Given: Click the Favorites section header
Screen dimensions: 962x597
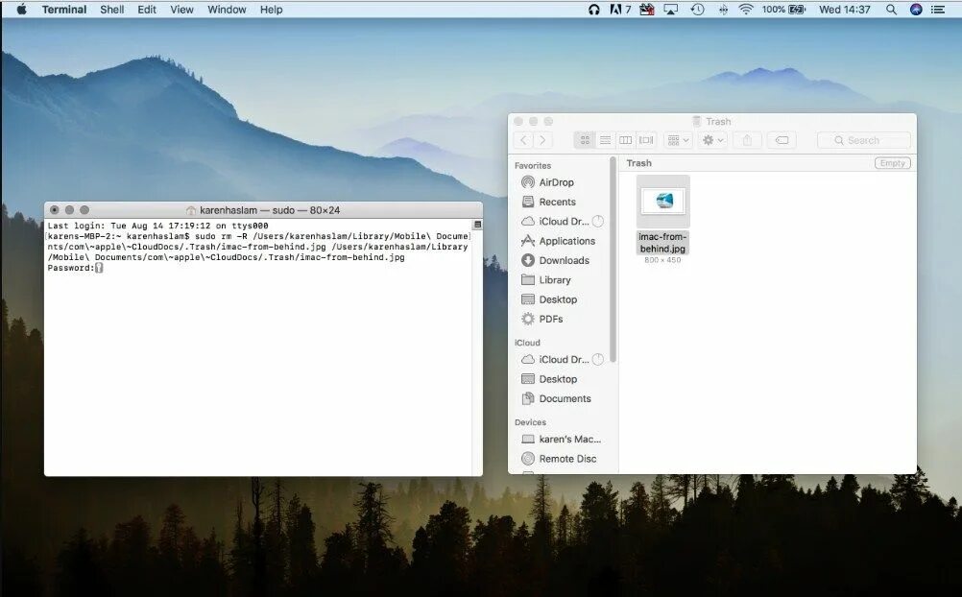Looking at the screenshot, I should [533, 166].
